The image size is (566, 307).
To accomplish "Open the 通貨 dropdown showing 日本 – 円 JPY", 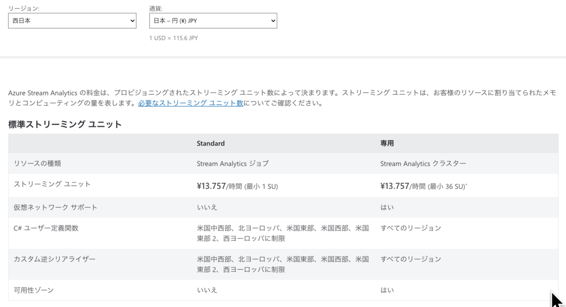I will coord(213,21).
